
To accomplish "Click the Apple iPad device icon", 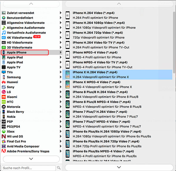I will click(4, 57).
